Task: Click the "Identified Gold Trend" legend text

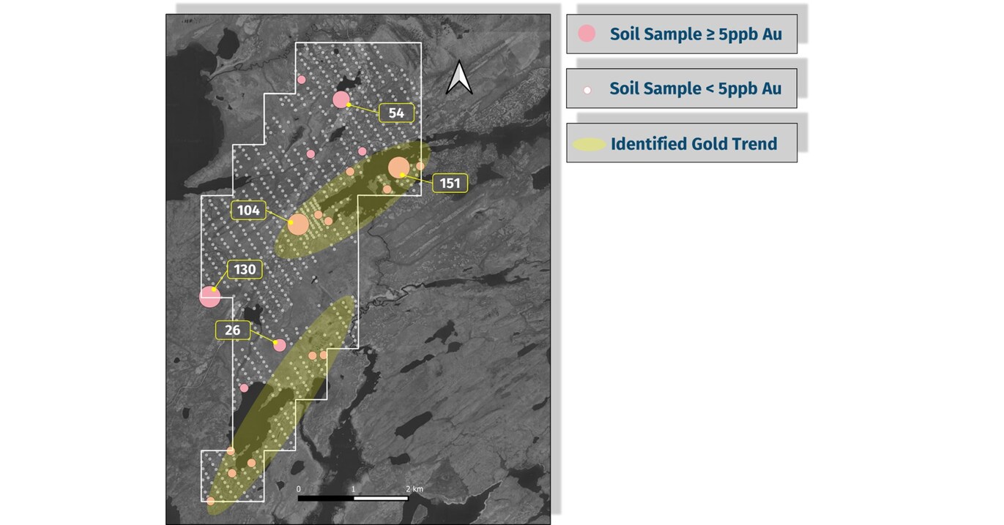Action: [x=693, y=144]
